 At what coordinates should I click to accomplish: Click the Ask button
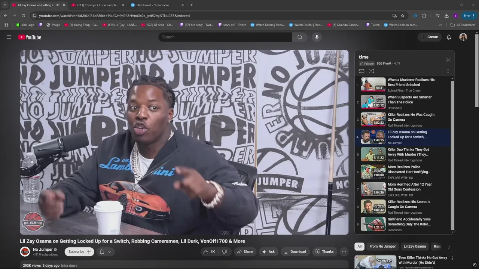[268, 252]
